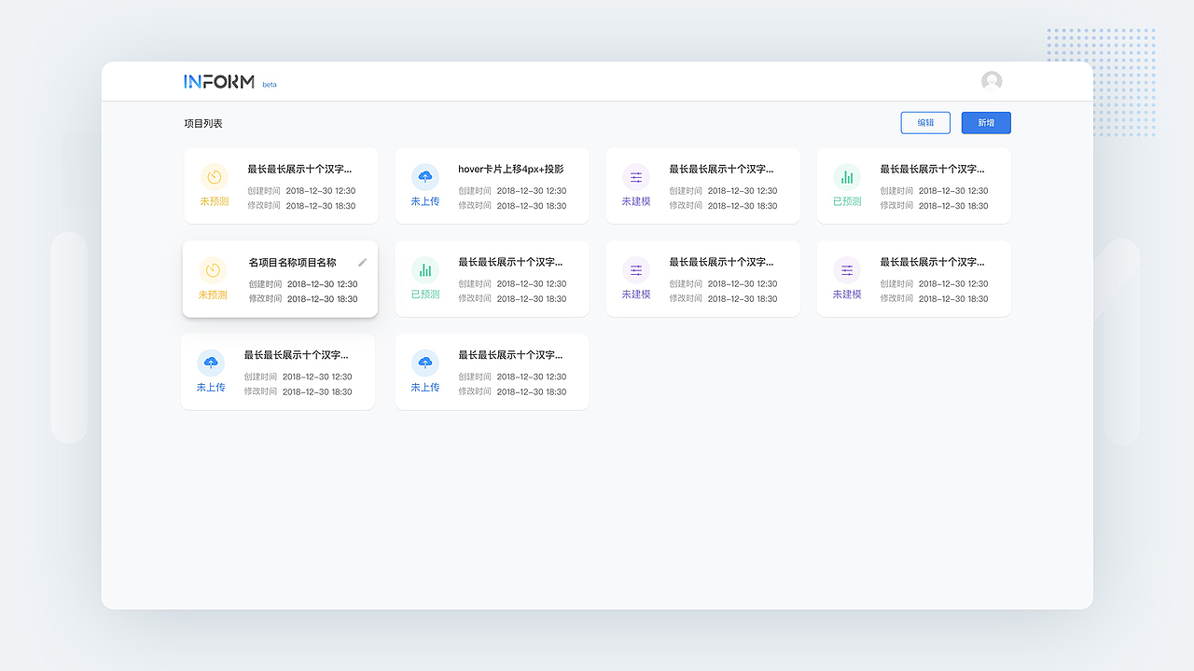This screenshot has height=671, width=1194.
Task: Click the orange clock icon on first 未预测 card
Action: 214,176
